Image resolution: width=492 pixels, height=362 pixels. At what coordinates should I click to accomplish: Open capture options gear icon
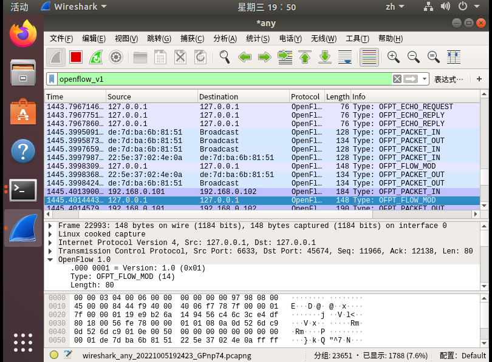116,58
